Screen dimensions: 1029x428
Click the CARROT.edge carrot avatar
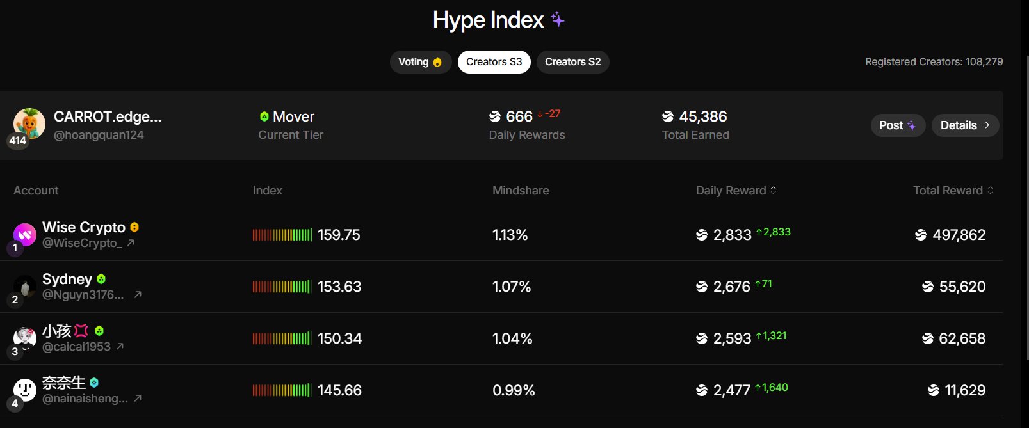[29, 123]
